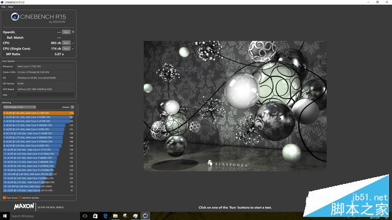The width and height of the screenshot is (392, 220).
Task: Click the Identical System legend swatch
Action: [20, 198]
